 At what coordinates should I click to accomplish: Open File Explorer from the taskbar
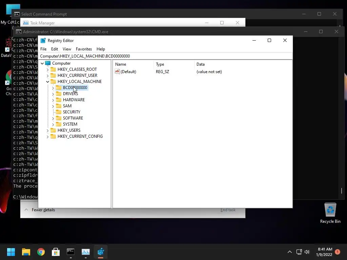[x=26, y=252]
